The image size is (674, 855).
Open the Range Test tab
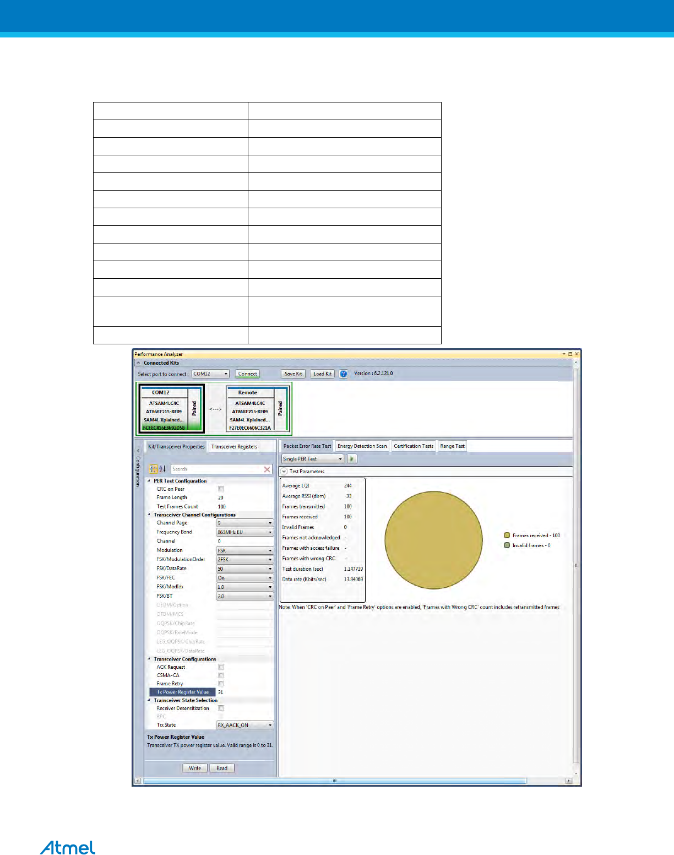click(452, 446)
